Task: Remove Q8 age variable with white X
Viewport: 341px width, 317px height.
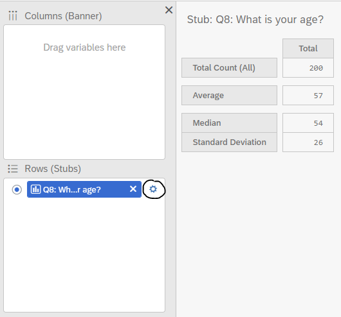Action: [133, 189]
